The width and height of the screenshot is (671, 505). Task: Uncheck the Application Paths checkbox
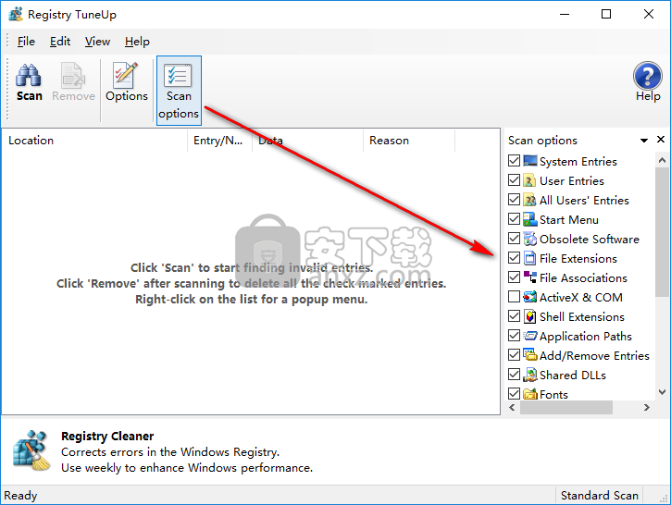click(514, 335)
